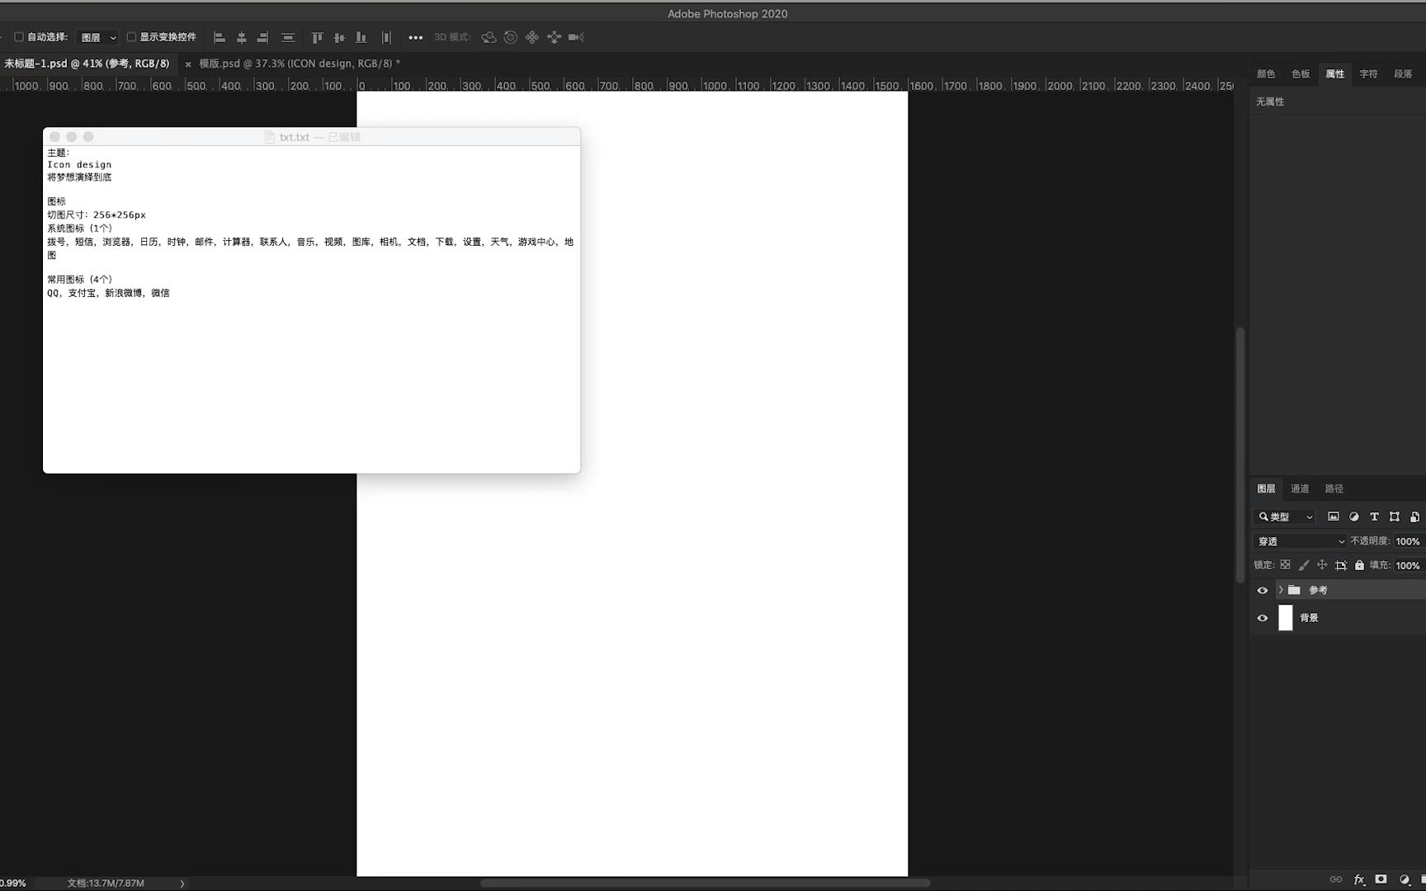Toggle lock transparent pixels
The height and width of the screenshot is (891, 1426).
pos(1285,565)
